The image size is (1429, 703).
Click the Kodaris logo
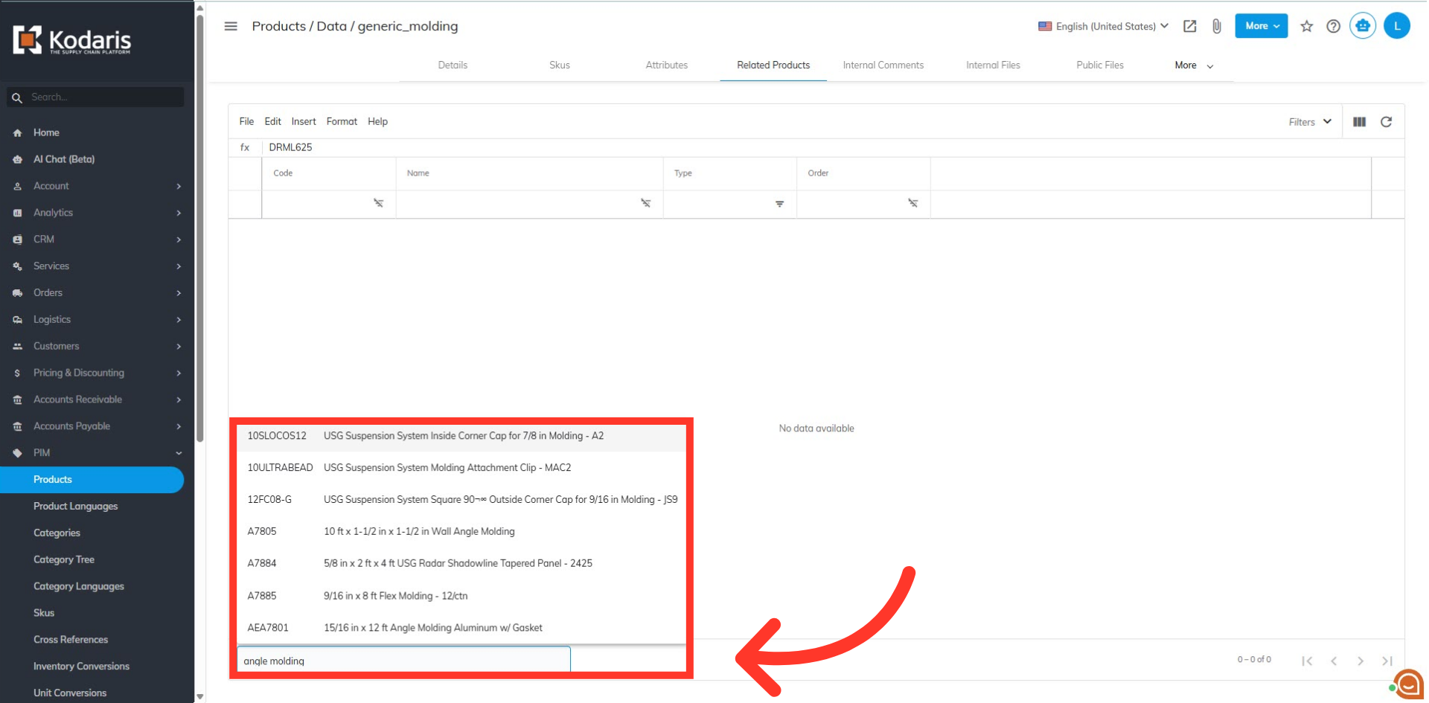point(71,40)
